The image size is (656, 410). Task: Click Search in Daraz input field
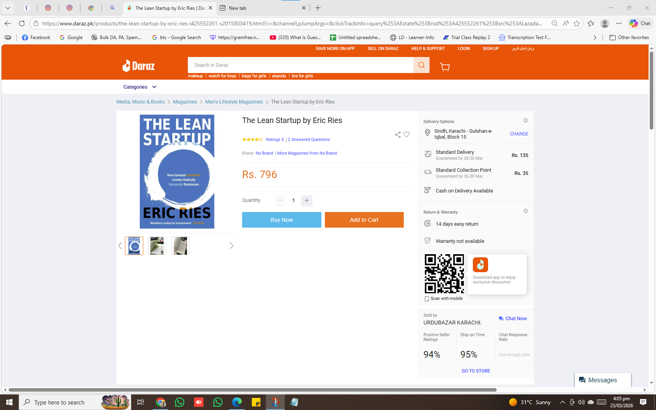tap(301, 65)
